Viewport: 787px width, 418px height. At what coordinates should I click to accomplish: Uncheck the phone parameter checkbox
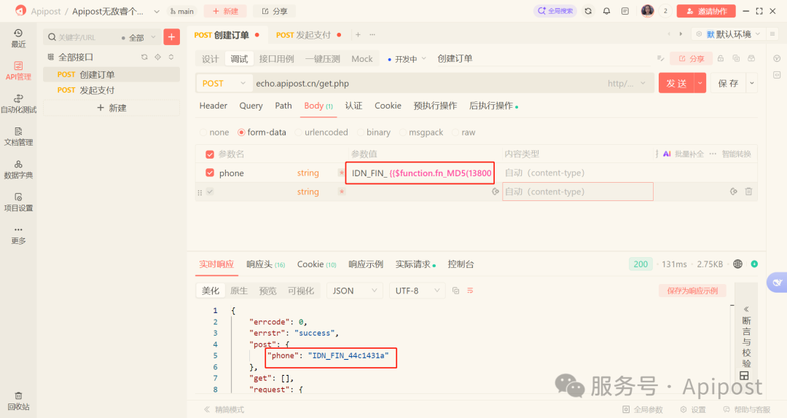210,173
